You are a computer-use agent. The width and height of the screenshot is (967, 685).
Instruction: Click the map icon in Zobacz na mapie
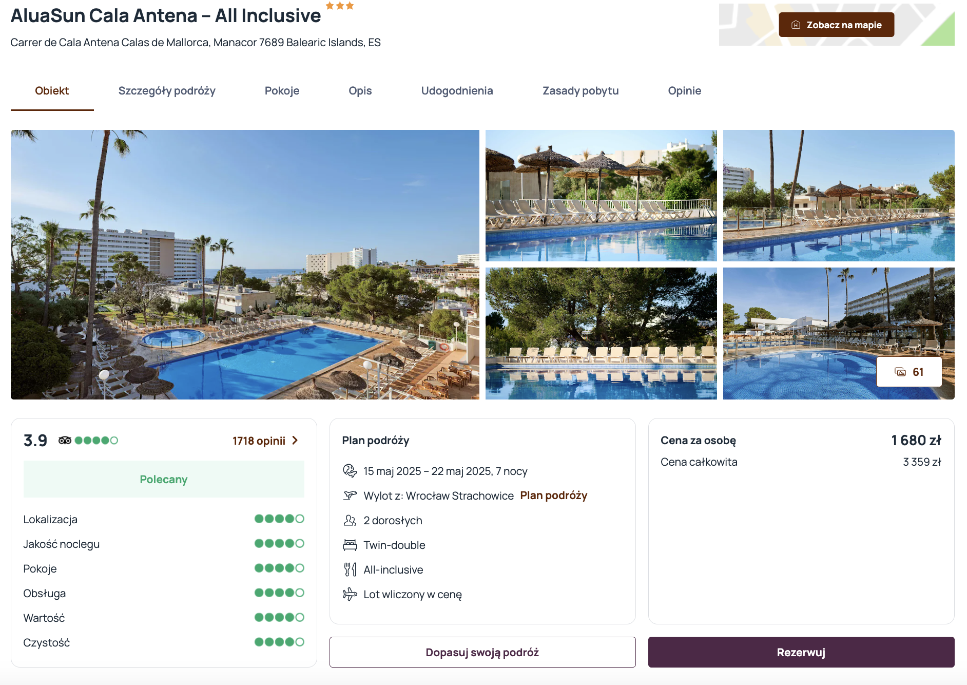[x=796, y=25]
